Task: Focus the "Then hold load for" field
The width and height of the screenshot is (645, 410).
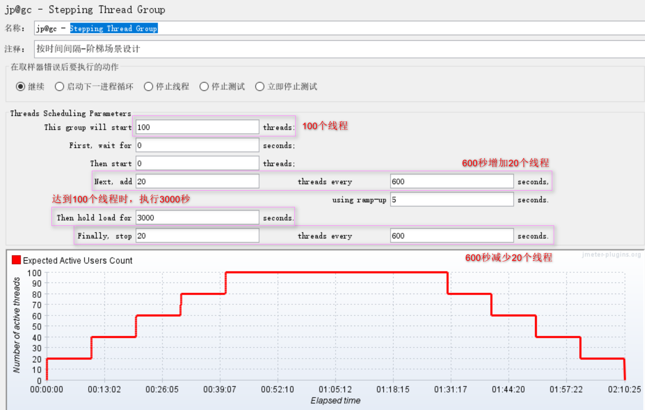Action: click(x=197, y=218)
